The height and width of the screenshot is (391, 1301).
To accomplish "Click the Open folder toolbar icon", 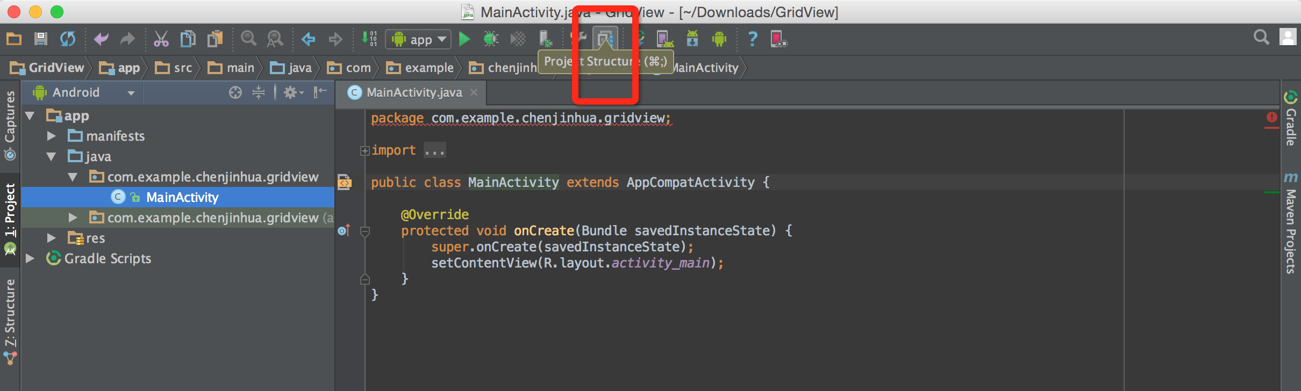I will tap(13, 39).
